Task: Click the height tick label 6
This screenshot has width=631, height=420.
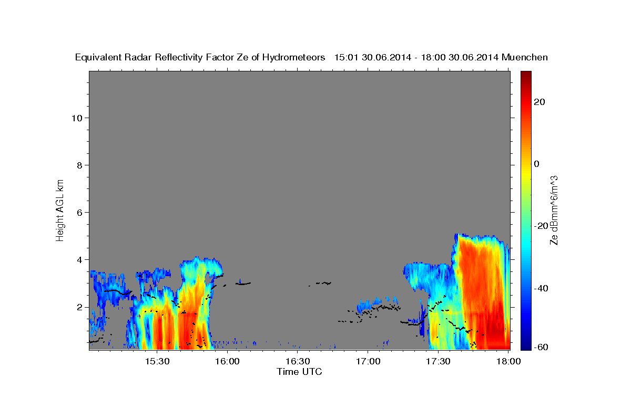Action: (x=80, y=212)
